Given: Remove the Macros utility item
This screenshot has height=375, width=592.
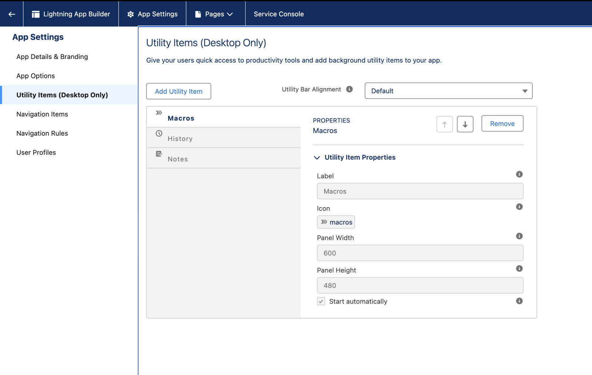Looking at the screenshot, I should [502, 123].
